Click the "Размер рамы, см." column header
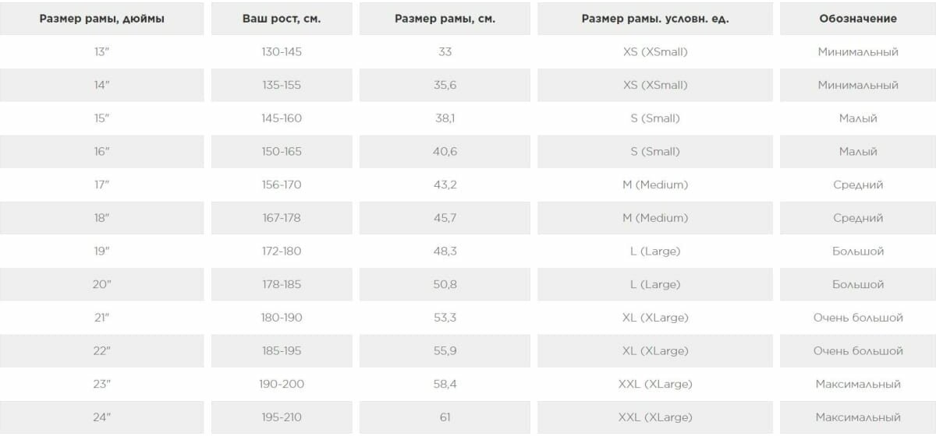Viewport: 936px width, 436px height. tap(445, 19)
